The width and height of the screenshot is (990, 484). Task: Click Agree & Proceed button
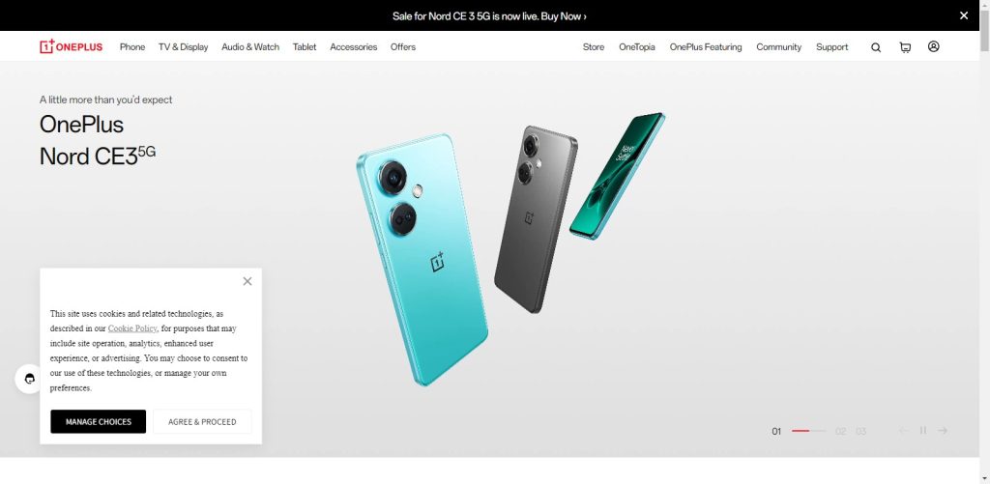coord(202,421)
